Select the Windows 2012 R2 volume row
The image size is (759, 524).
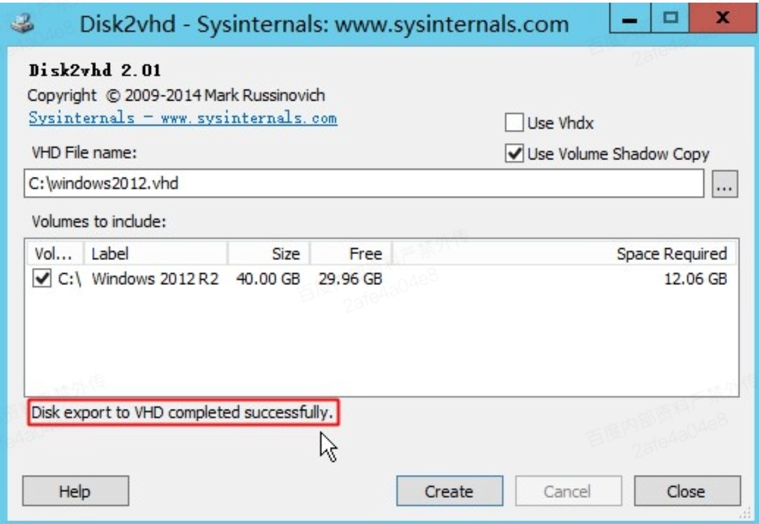155,280
